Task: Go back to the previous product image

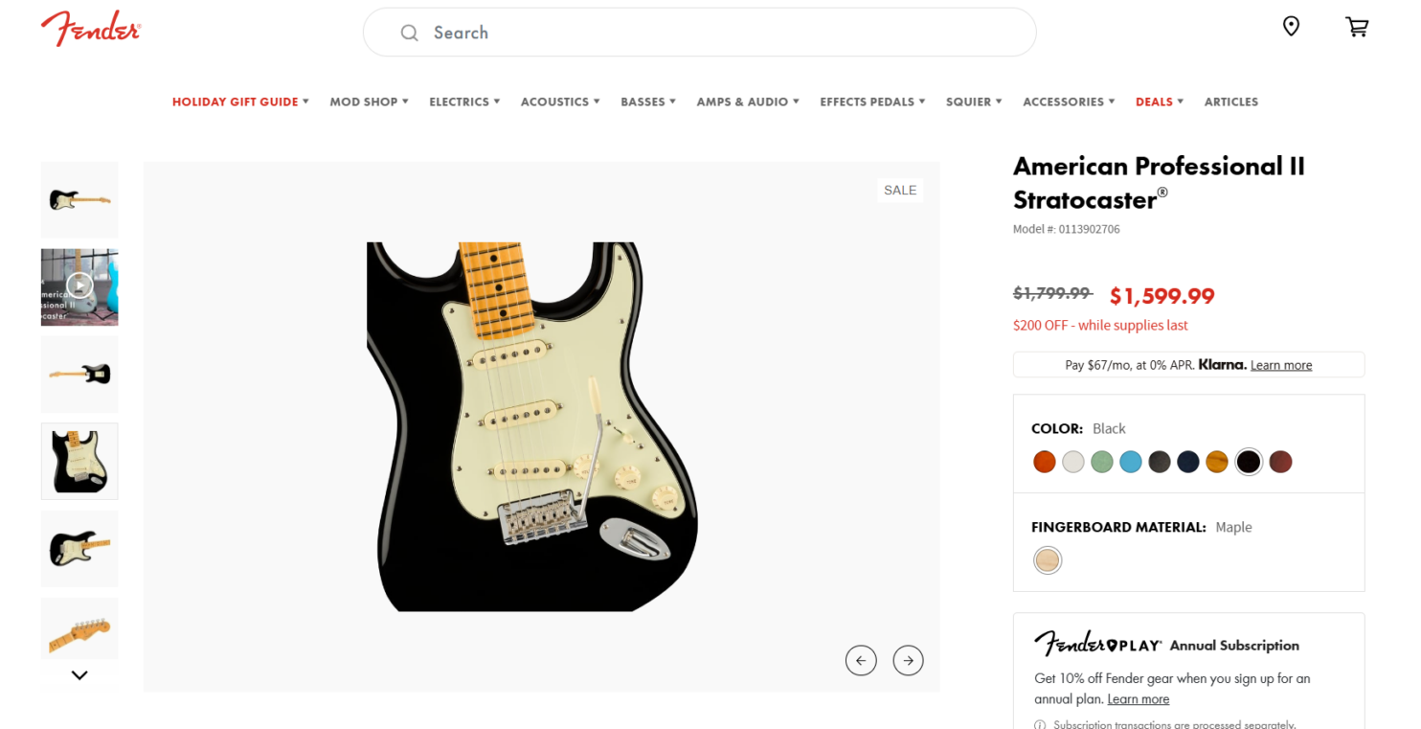Action: pos(861,660)
